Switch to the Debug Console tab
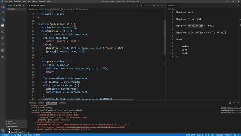The height and width of the screenshot is (136, 241). (52, 103)
